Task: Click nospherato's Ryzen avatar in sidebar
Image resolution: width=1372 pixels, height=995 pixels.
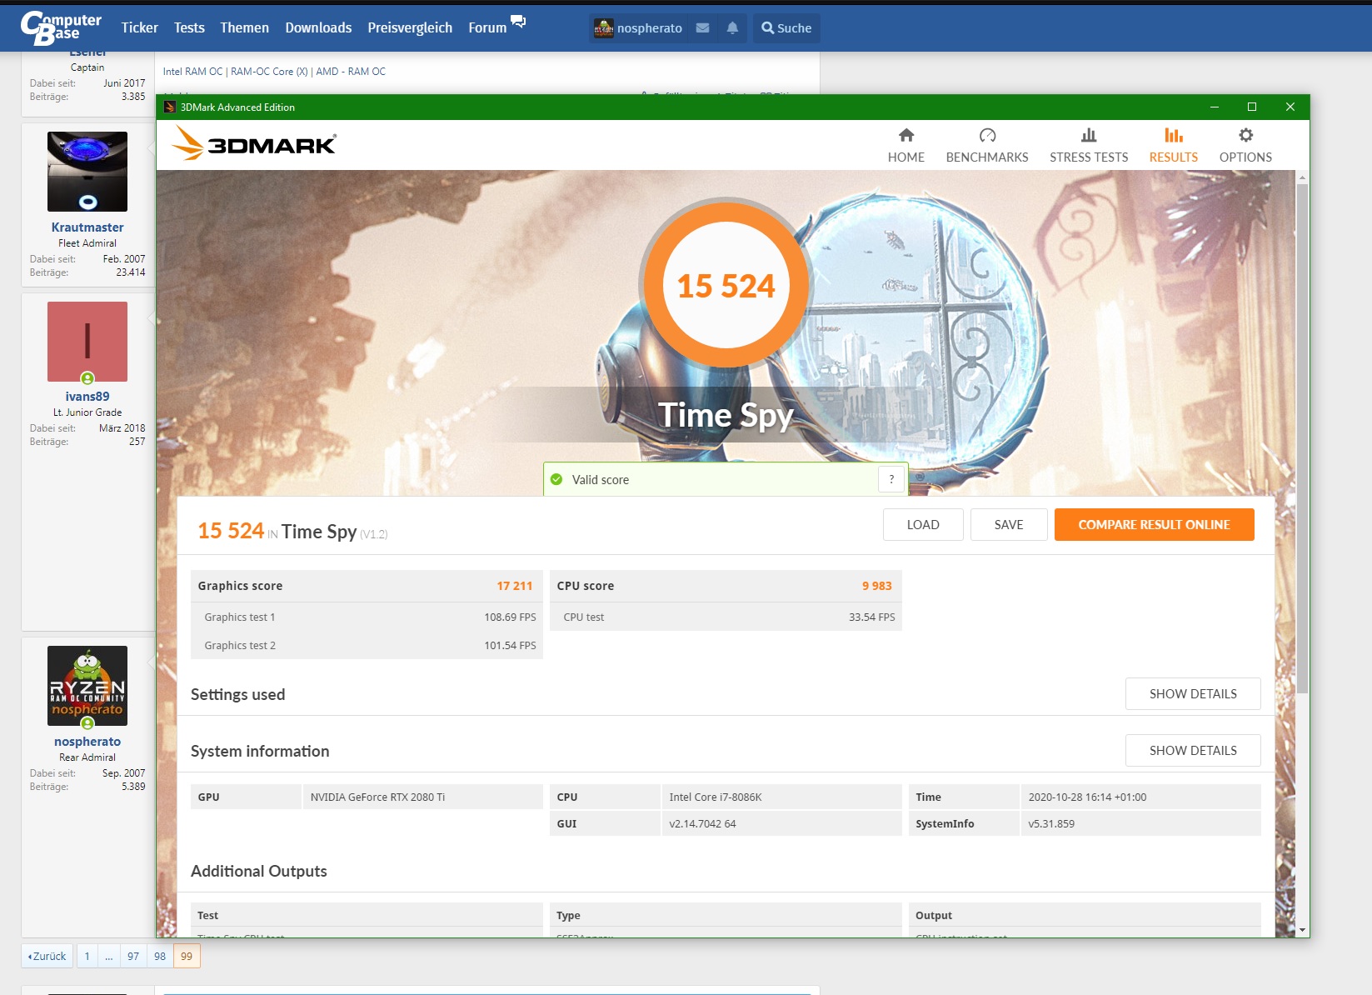Action: [x=87, y=686]
